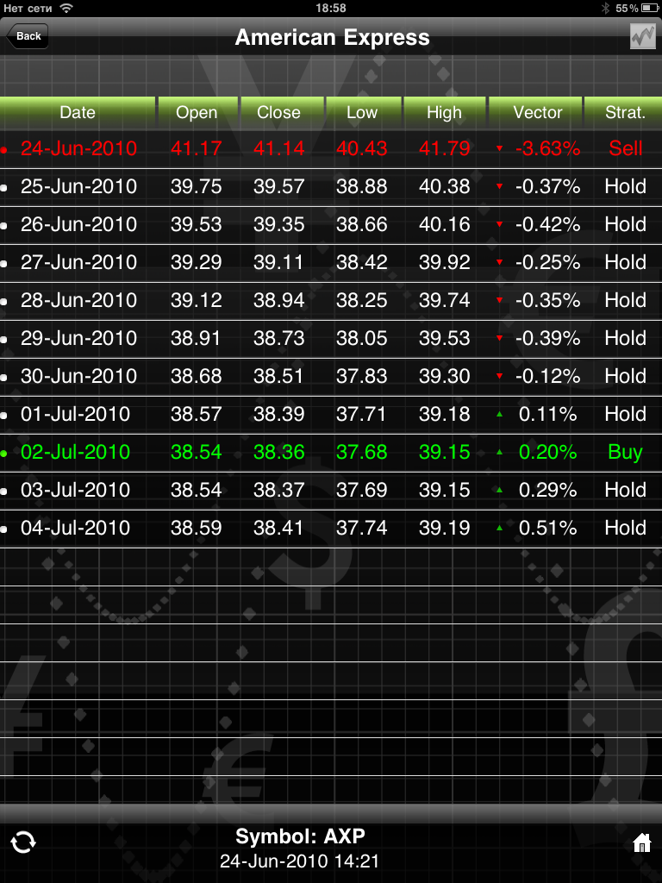This screenshot has width=662, height=883.
Task: Select the Date column header
Action: [x=78, y=112]
